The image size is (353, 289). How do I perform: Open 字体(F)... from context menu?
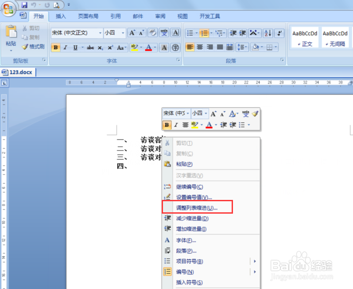(x=211, y=240)
